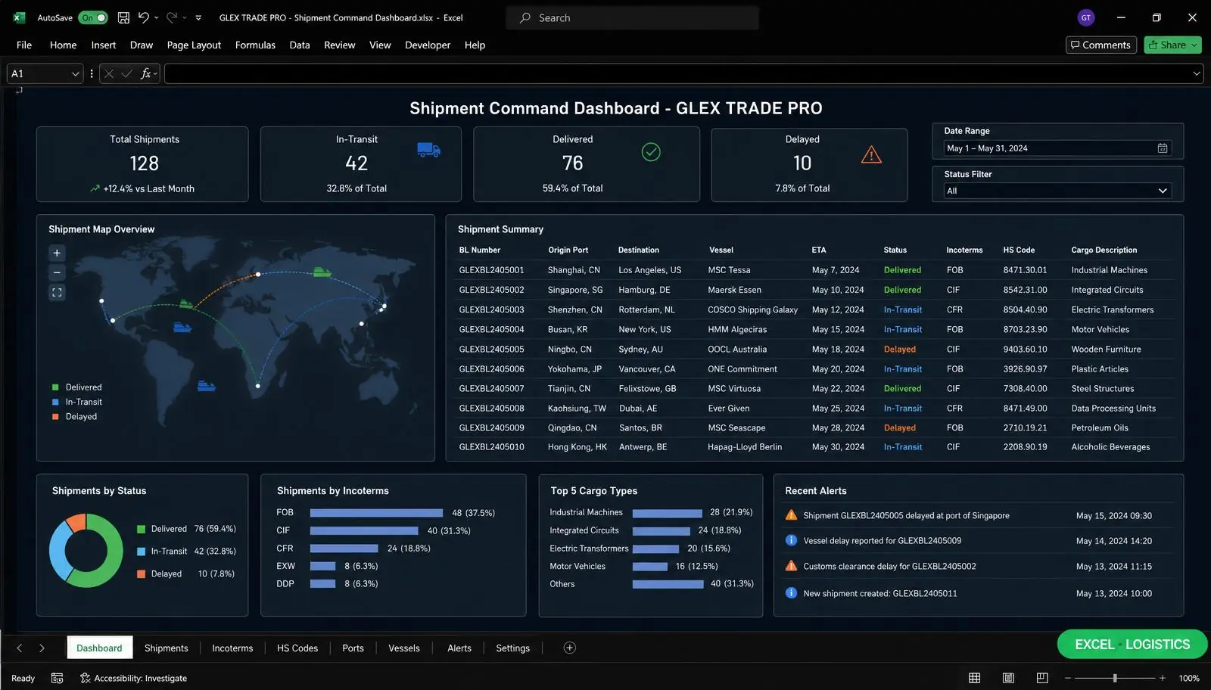Switch to the Vessels sheet tab
The image size is (1211, 690).
pos(404,648)
